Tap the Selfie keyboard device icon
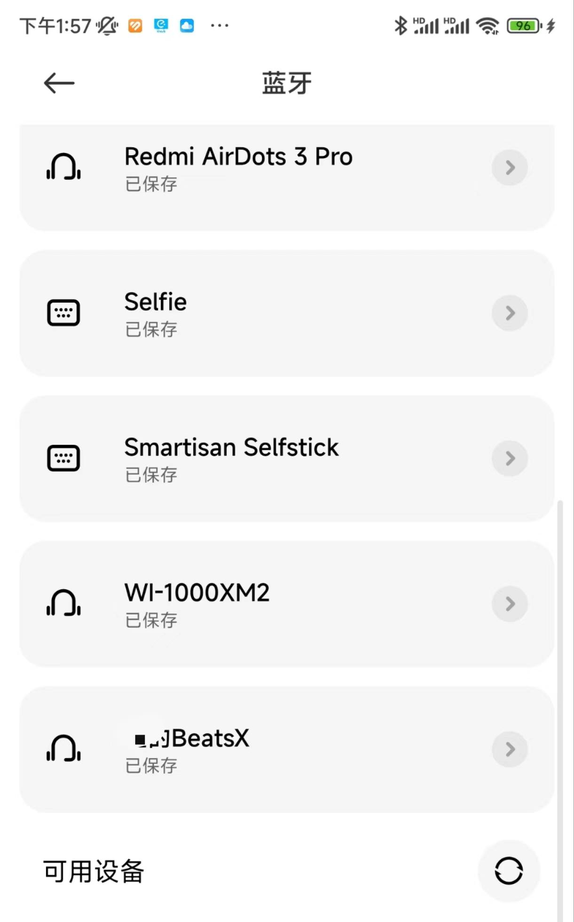 [x=63, y=313]
